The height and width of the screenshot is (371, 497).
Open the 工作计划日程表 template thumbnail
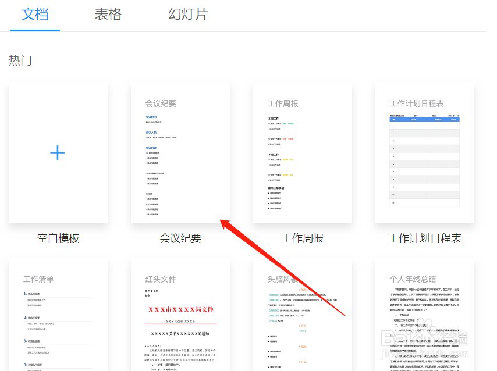(424, 152)
